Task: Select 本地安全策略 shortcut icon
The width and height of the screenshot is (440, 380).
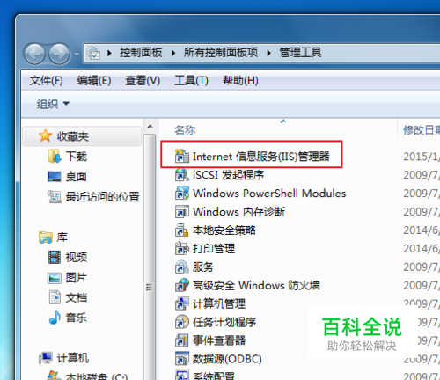Action: pos(182,230)
